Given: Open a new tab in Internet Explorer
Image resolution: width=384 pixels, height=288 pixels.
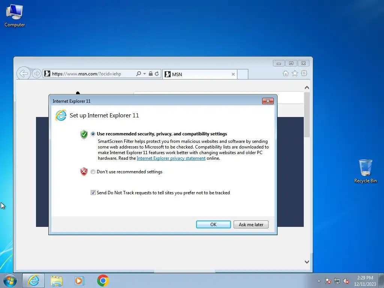Looking at the screenshot, I should [x=243, y=74].
